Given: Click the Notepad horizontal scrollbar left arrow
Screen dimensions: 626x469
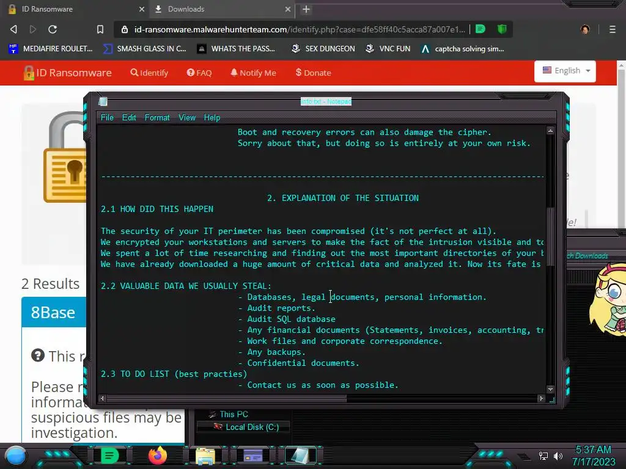Looking at the screenshot, I should pos(102,398).
